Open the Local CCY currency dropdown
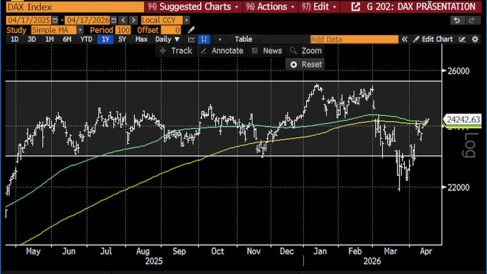The image size is (487, 274). pos(186,20)
